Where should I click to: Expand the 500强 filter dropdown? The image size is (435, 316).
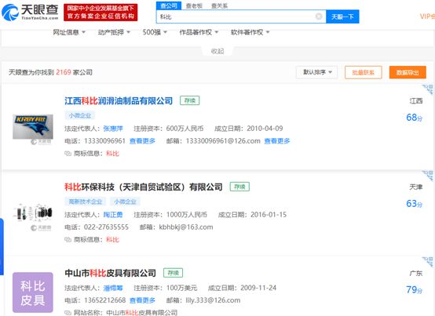(155, 32)
